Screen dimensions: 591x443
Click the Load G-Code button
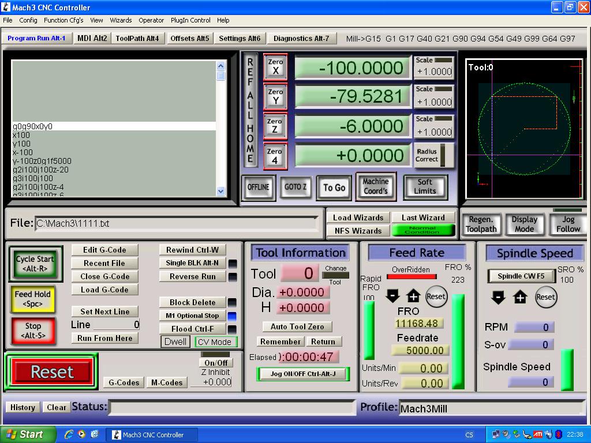click(104, 290)
